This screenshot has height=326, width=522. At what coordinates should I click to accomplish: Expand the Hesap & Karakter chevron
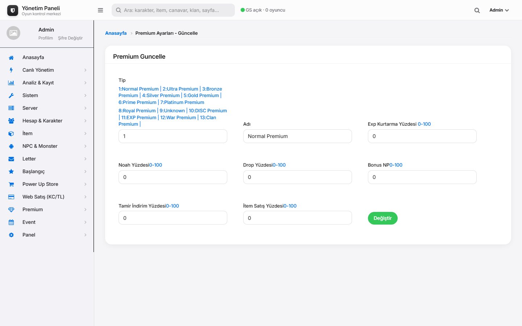[x=85, y=121]
